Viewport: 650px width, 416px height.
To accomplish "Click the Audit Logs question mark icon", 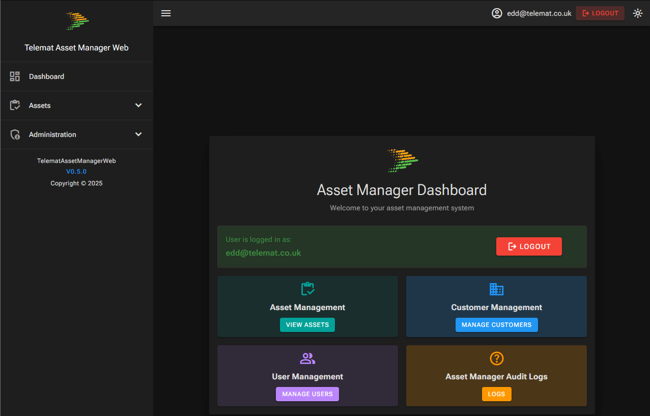I will [496, 358].
